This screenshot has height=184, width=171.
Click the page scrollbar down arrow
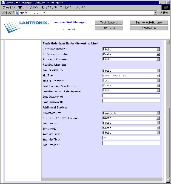click(x=168, y=181)
